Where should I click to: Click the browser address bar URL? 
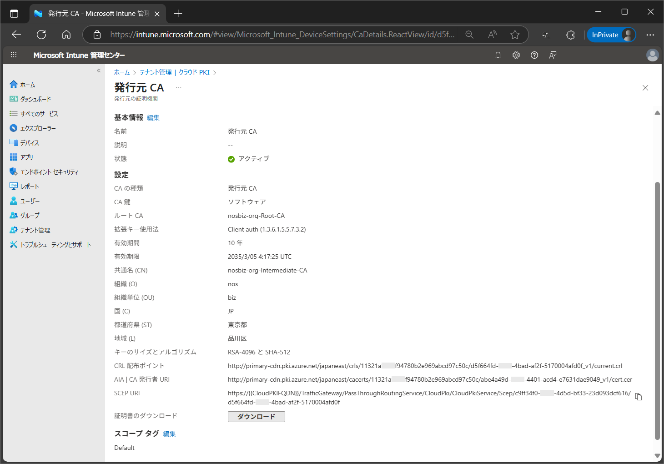(x=282, y=35)
